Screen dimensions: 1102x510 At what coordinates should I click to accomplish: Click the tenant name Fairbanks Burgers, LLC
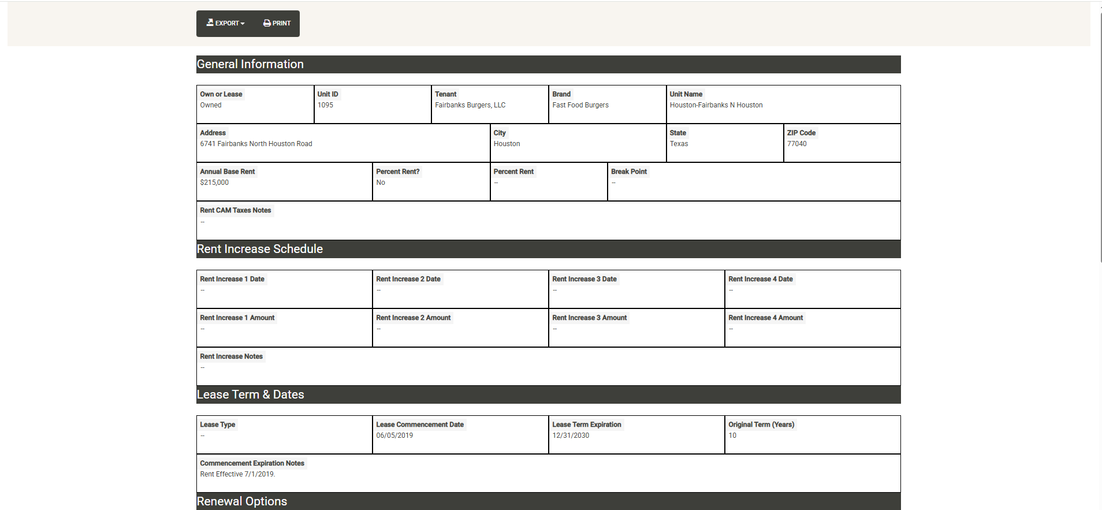470,105
